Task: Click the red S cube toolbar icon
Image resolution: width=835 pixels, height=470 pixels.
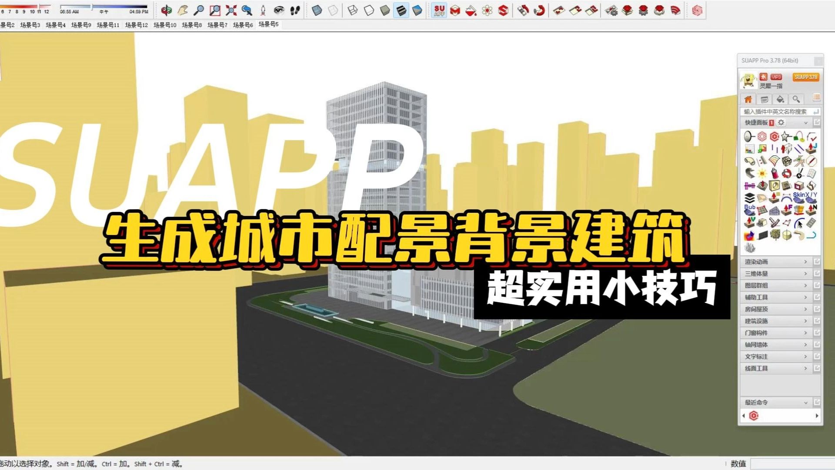Action: [503, 10]
